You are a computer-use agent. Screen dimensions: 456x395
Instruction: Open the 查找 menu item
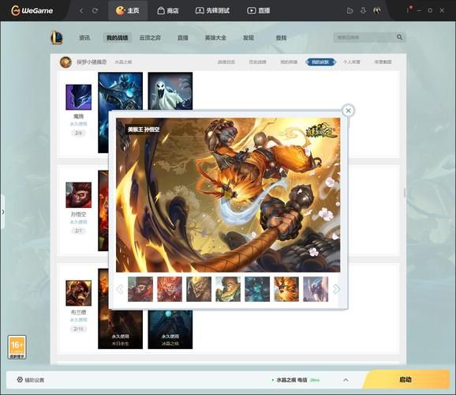281,38
